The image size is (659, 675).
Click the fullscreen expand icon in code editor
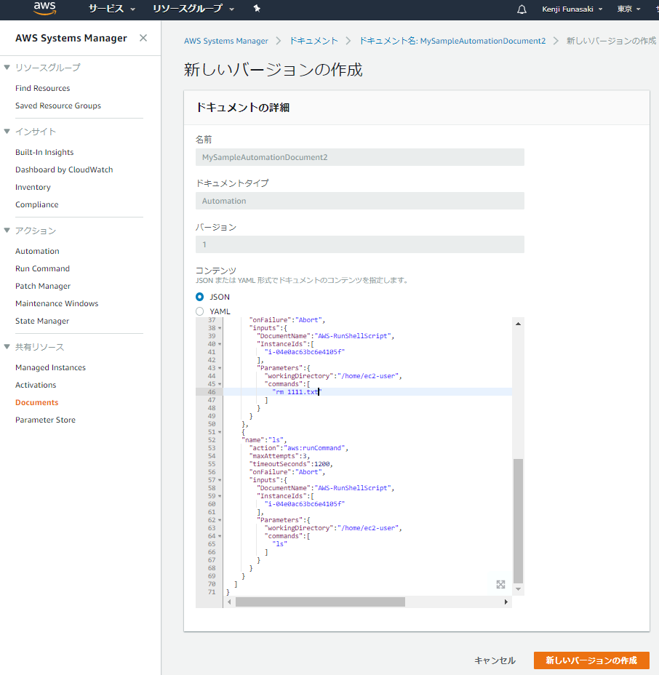(x=500, y=584)
